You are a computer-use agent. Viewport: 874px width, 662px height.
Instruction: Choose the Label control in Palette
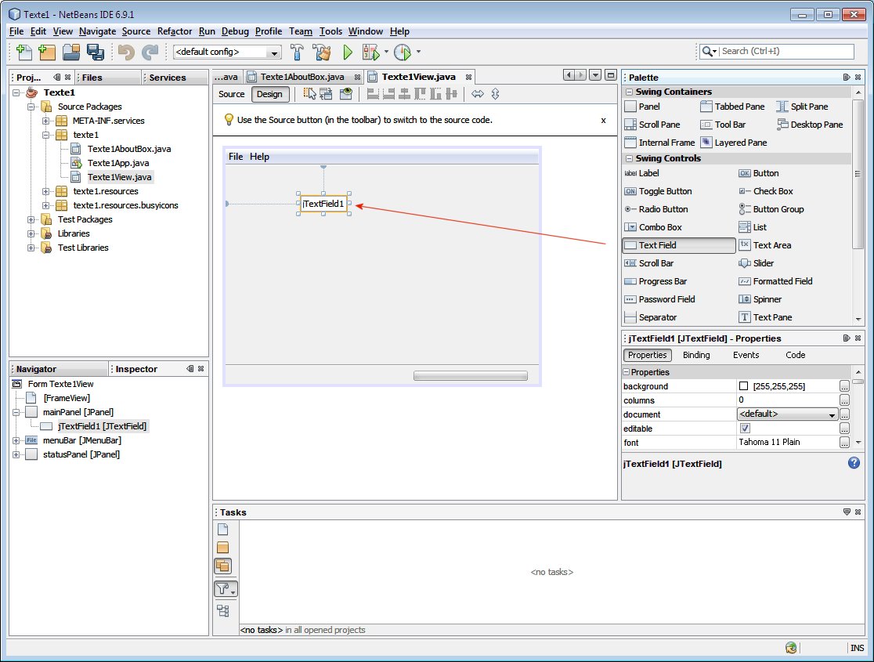pyautogui.click(x=641, y=173)
